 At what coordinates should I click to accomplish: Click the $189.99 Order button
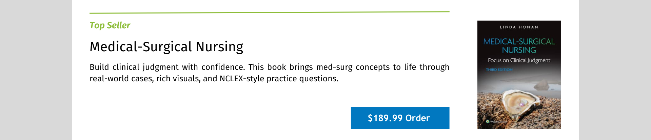click(400, 118)
